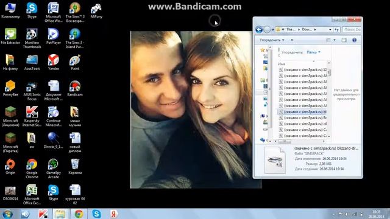Screen dimensions: 390x219
Task: Open Explorer help question mark
Action: click(x=354, y=40)
